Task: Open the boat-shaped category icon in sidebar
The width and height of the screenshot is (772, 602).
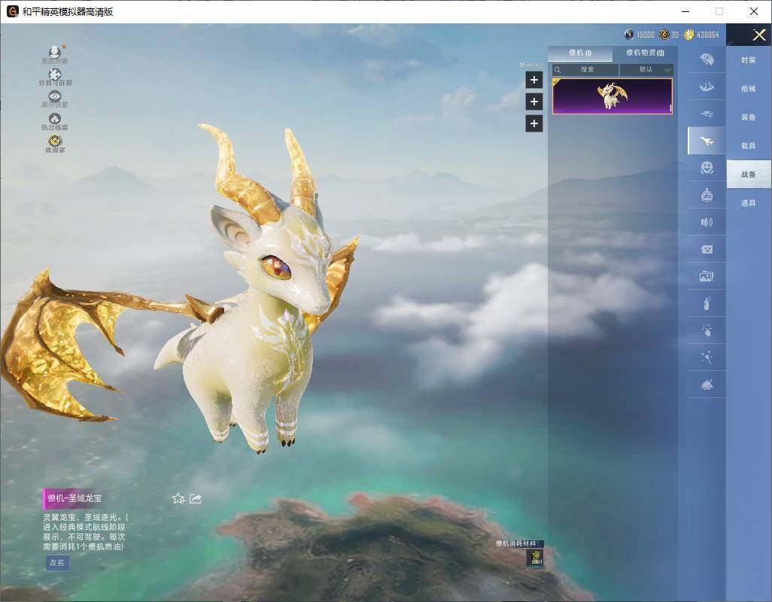Action: coord(707,87)
